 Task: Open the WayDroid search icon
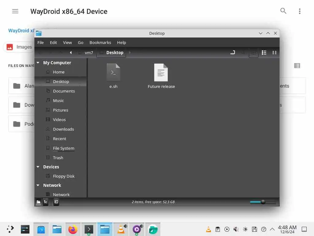coord(283,11)
